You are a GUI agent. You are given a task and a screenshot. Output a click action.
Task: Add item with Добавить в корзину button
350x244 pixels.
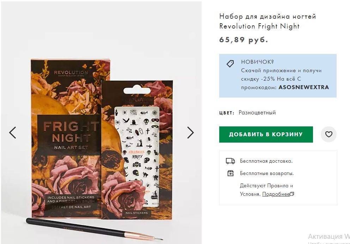[x=266, y=134]
